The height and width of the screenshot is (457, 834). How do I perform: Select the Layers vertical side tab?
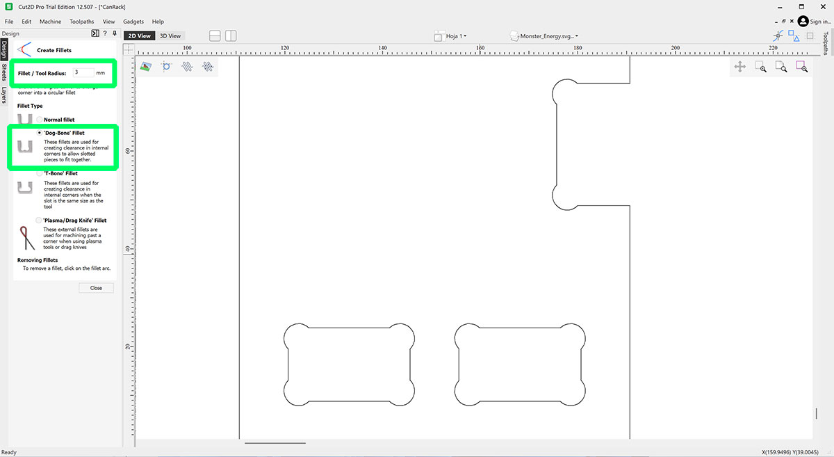[4, 95]
